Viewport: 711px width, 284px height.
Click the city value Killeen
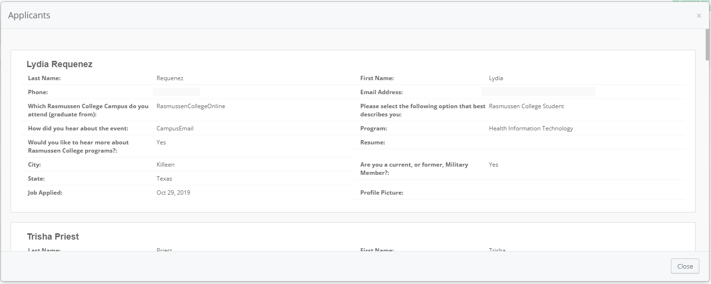(166, 165)
